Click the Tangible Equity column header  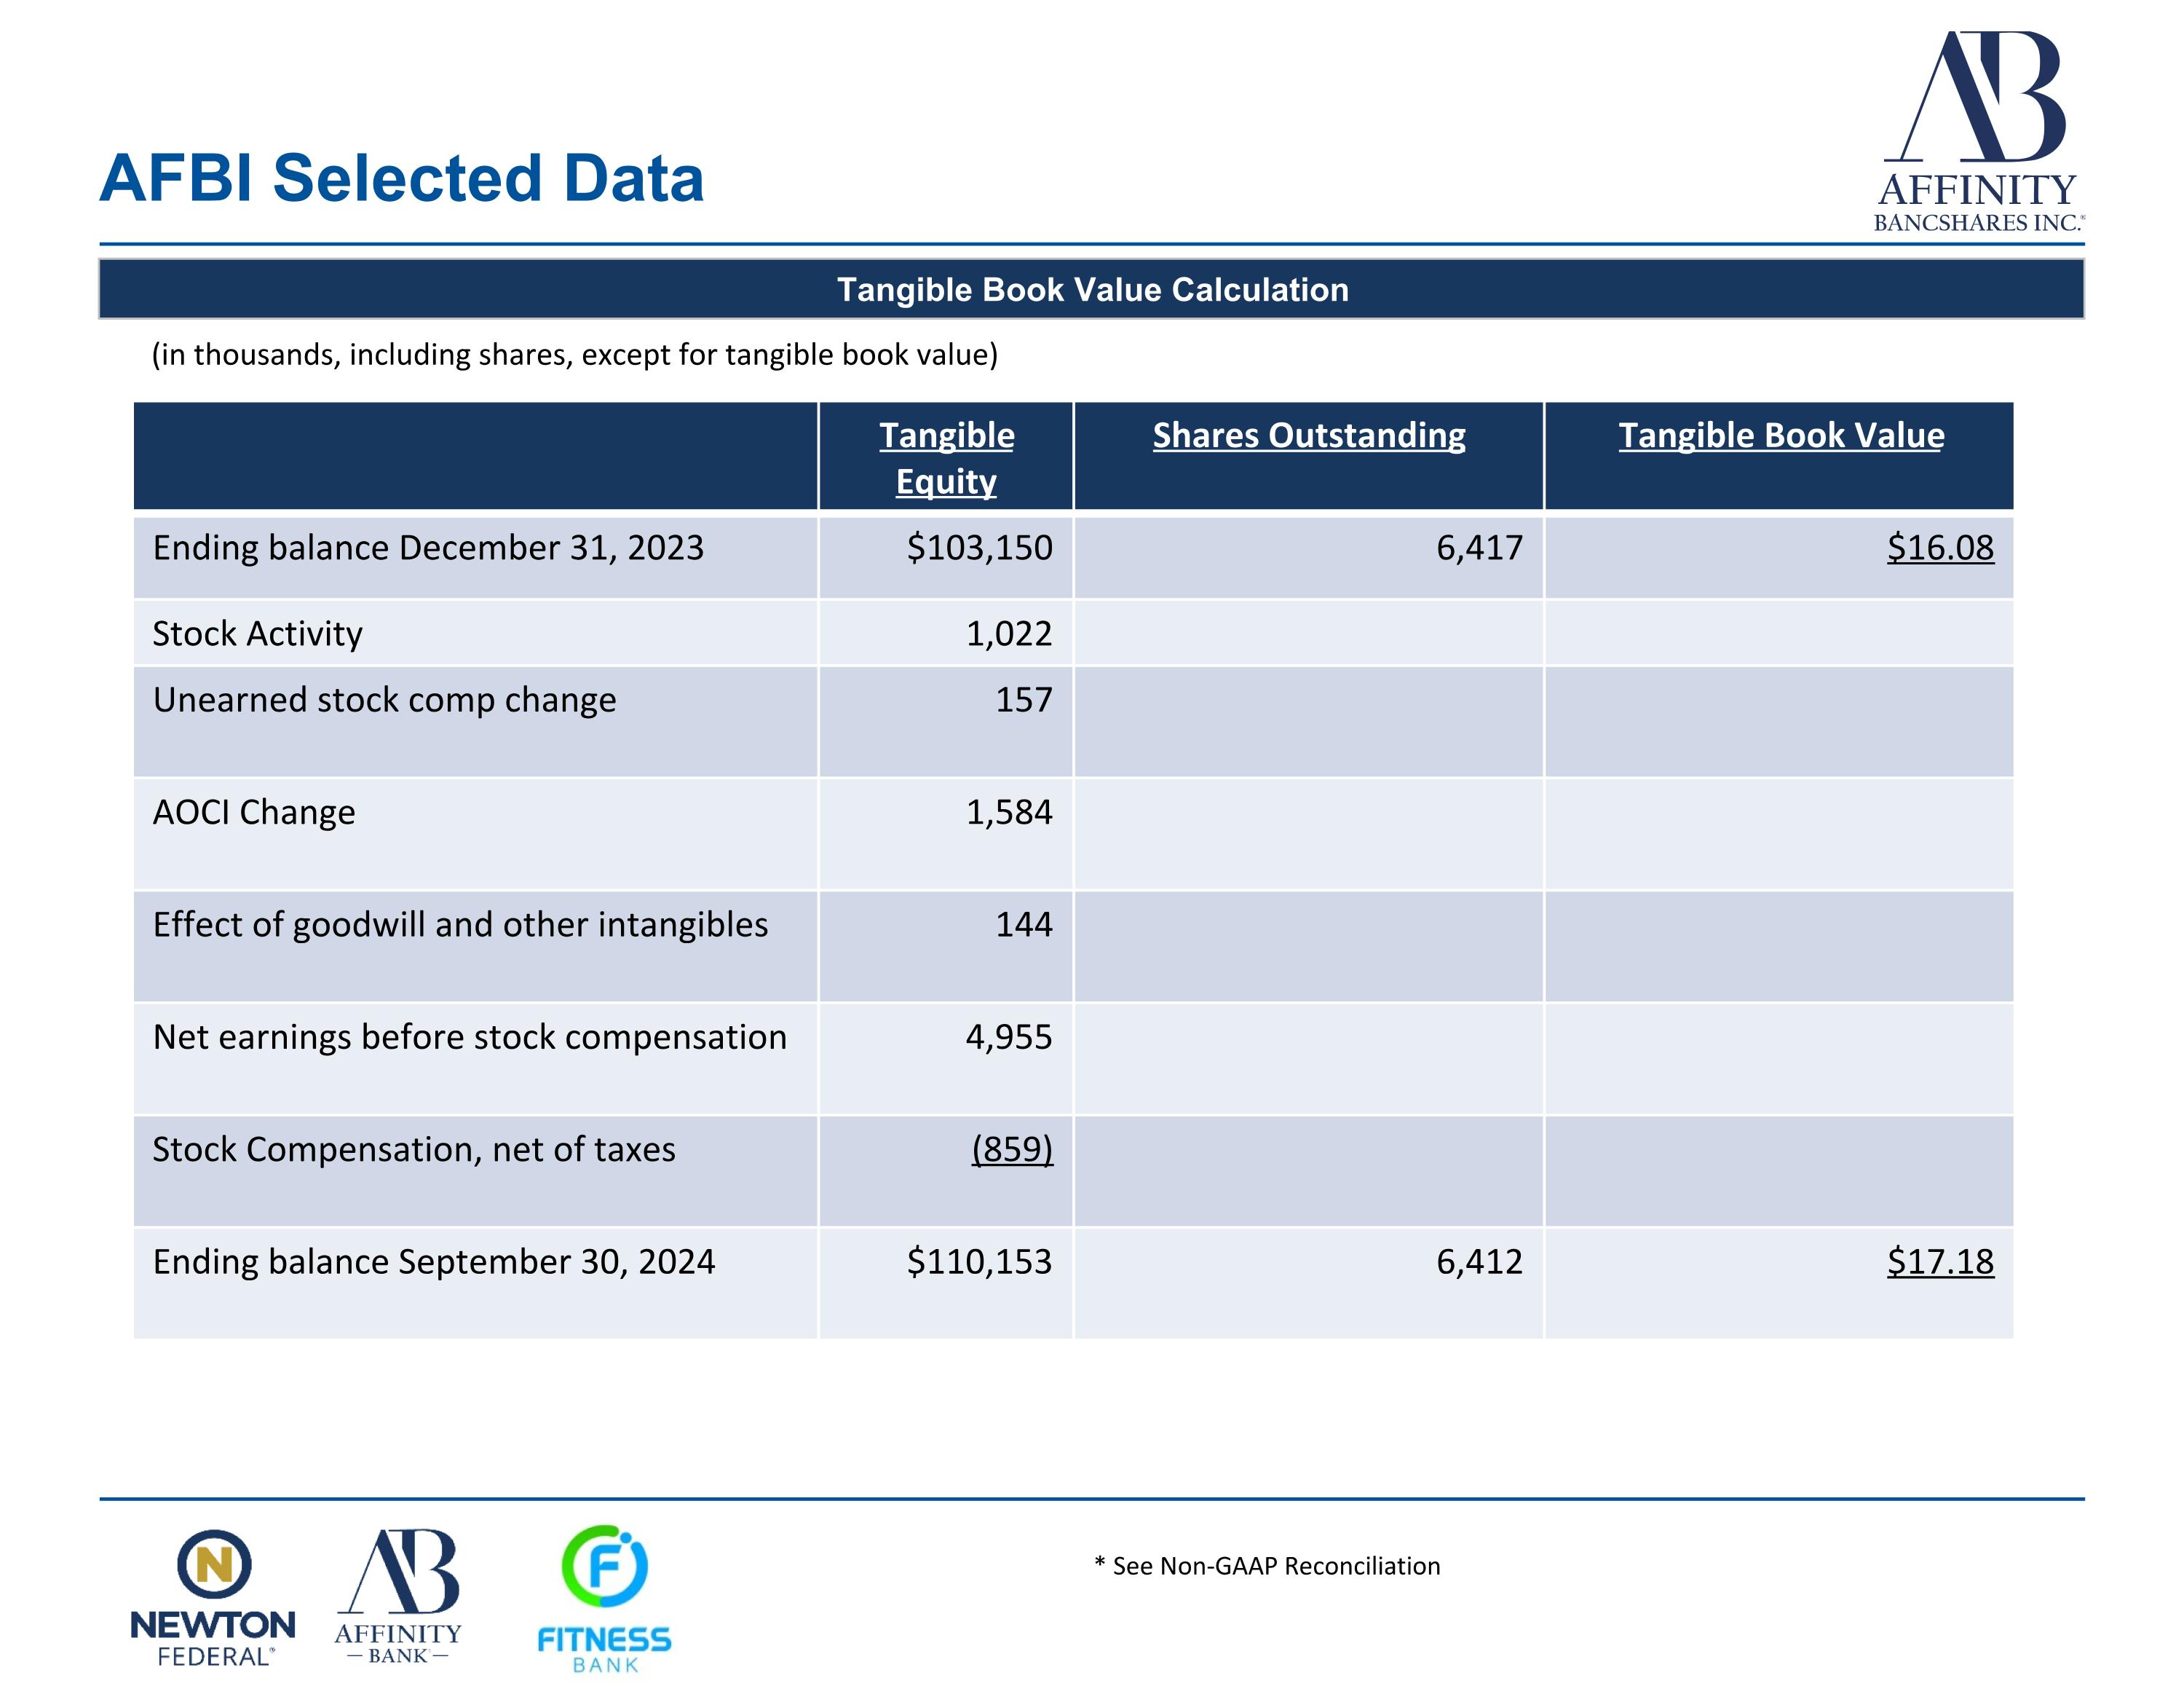pyautogui.click(x=946, y=457)
